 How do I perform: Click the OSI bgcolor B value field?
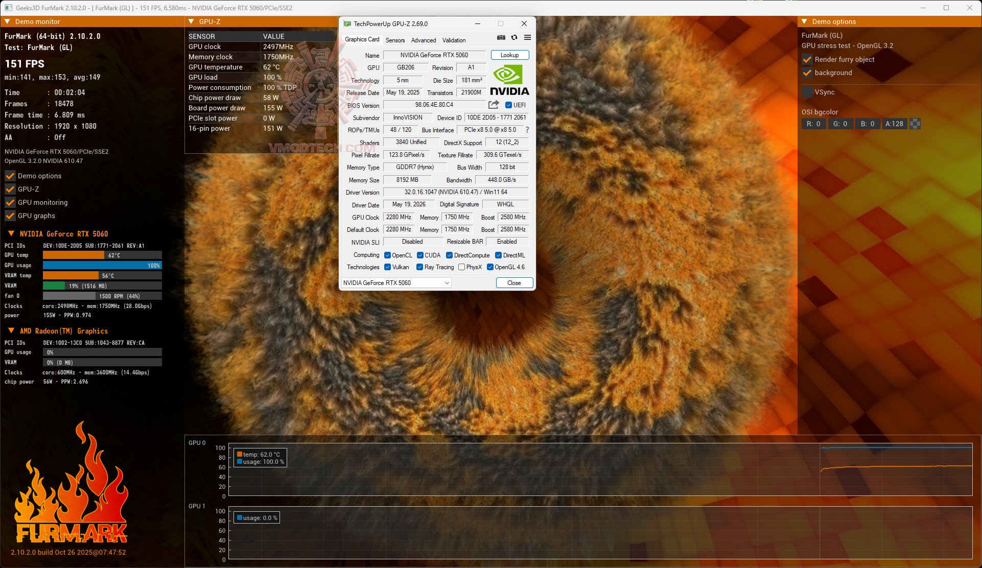(868, 124)
